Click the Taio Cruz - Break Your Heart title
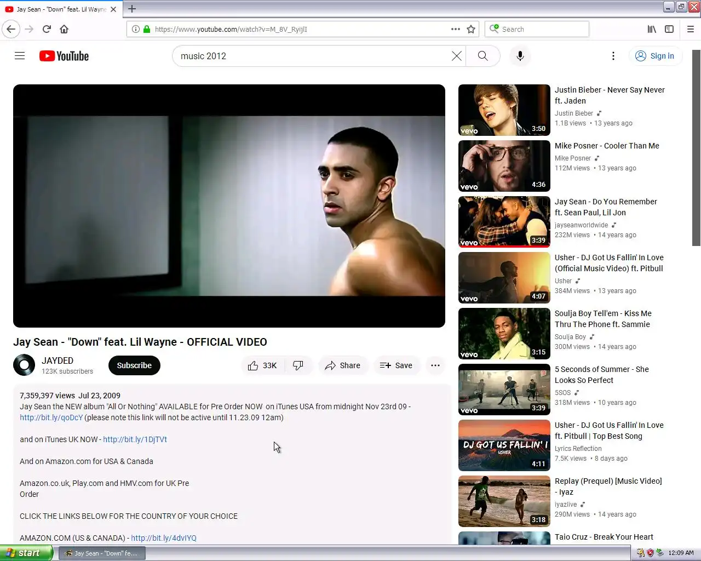The height and width of the screenshot is (561, 701). [x=604, y=537]
